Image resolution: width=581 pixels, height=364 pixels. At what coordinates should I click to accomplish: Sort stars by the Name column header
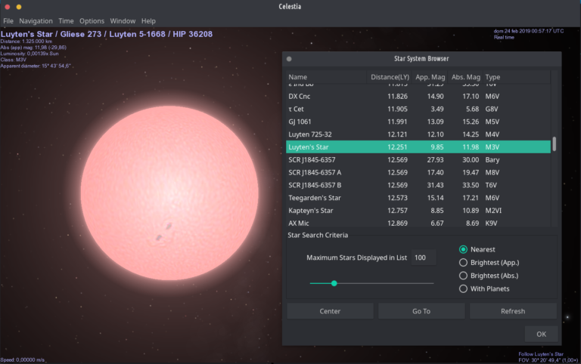tap(298, 77)
